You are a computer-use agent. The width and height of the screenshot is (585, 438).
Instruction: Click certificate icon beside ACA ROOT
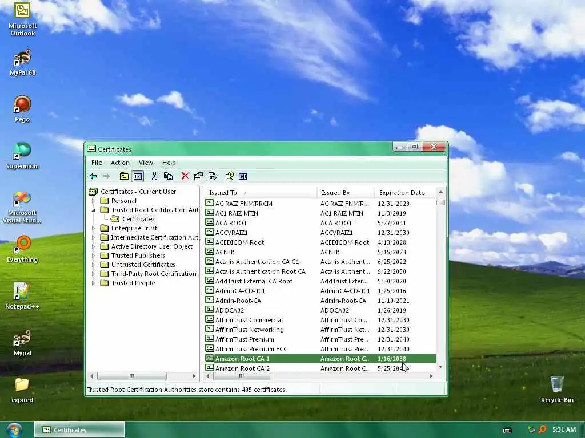click(x=209, y=223)
